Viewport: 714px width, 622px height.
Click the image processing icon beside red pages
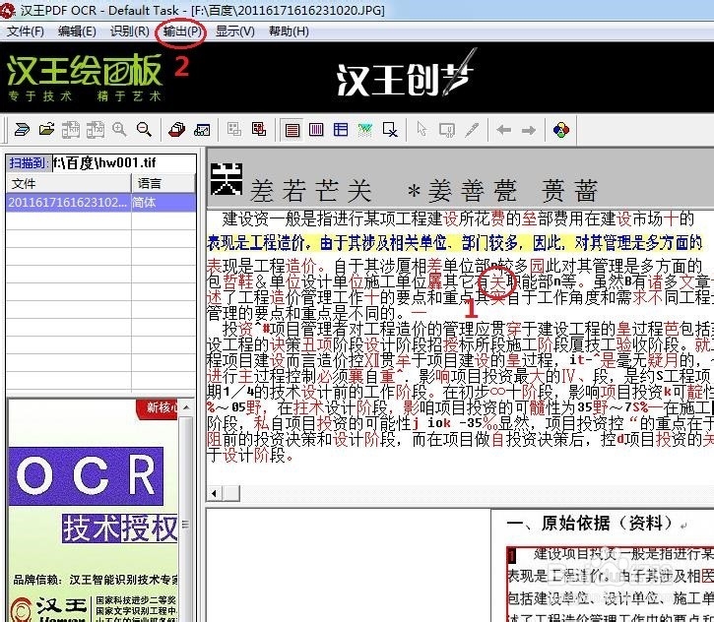(x=202, y=130)
